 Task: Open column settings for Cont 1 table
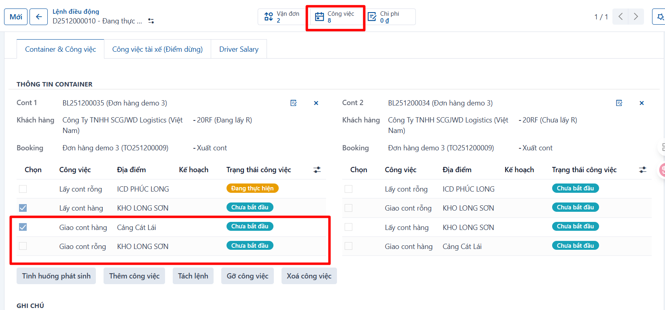point(317,170)
